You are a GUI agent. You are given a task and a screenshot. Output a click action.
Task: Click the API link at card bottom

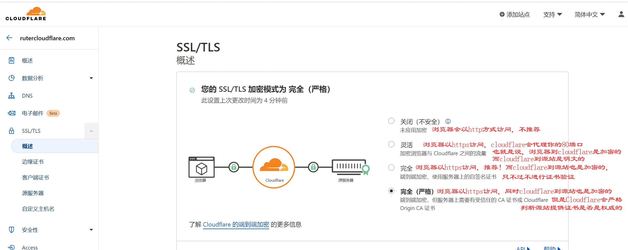point(523,248)
